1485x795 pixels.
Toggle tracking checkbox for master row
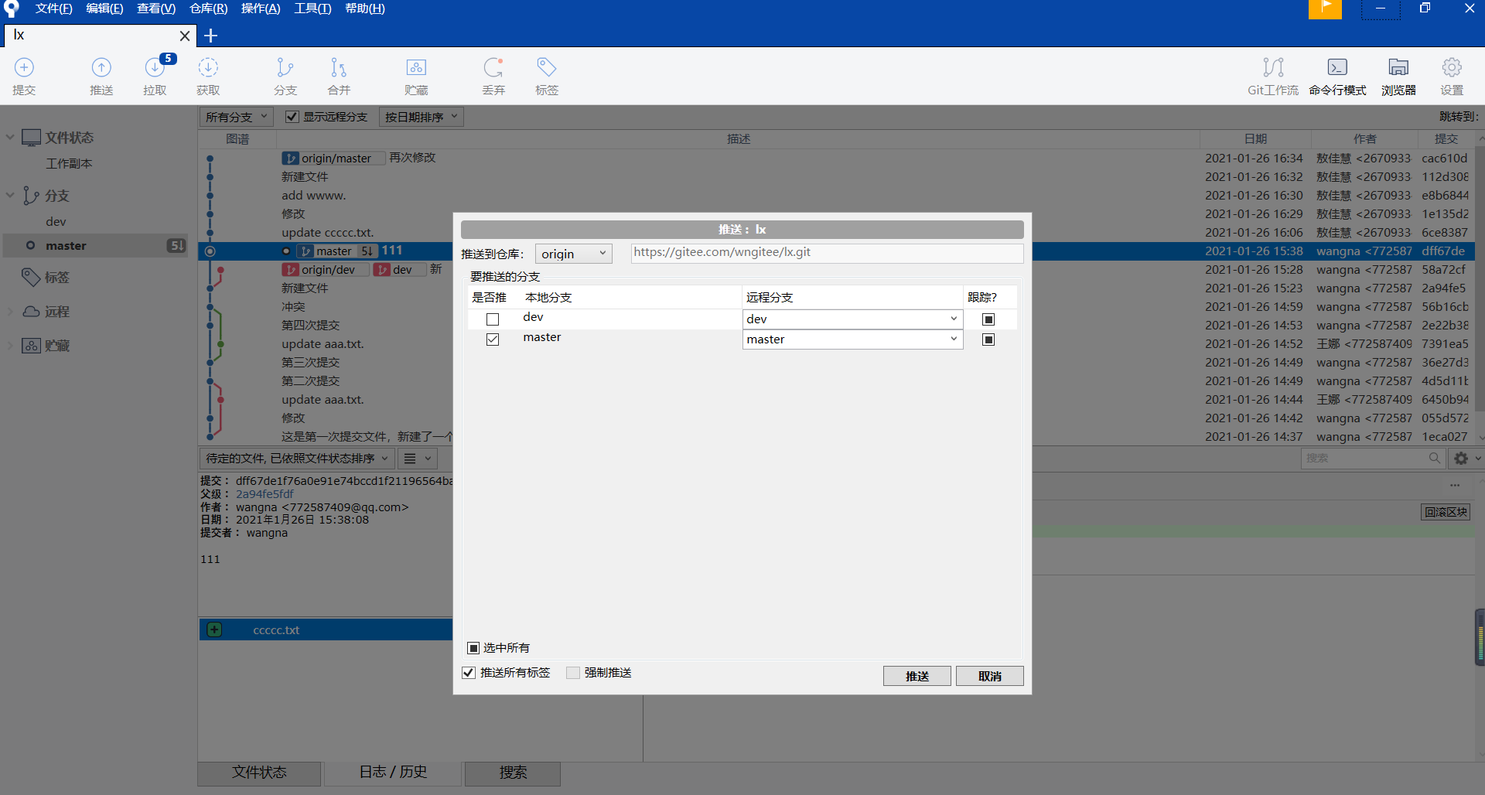pyautogui.click(x=988, y=339)
